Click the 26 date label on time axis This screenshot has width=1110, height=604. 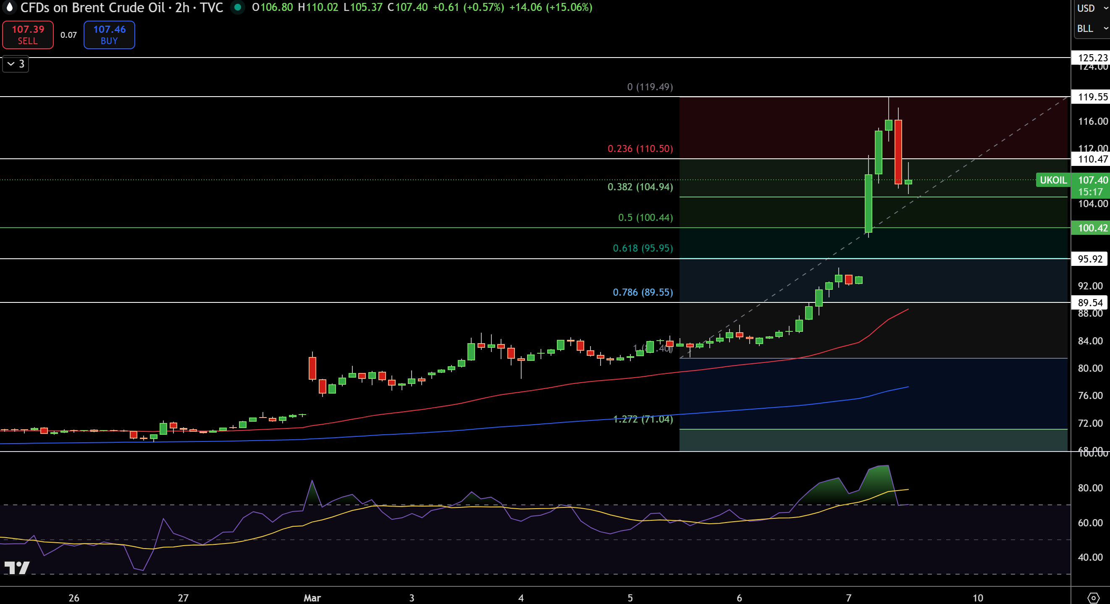[73, 598]
